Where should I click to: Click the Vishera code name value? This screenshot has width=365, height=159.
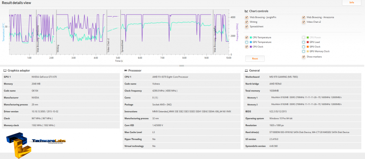(x=156, y=84)
